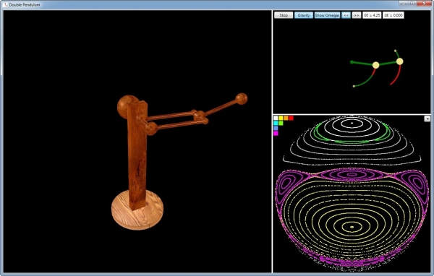The width and height of the screenshot is (434, 276).
Task: Open the dropdown arrow in the Poincaré panel
Action: pos(427,118)
